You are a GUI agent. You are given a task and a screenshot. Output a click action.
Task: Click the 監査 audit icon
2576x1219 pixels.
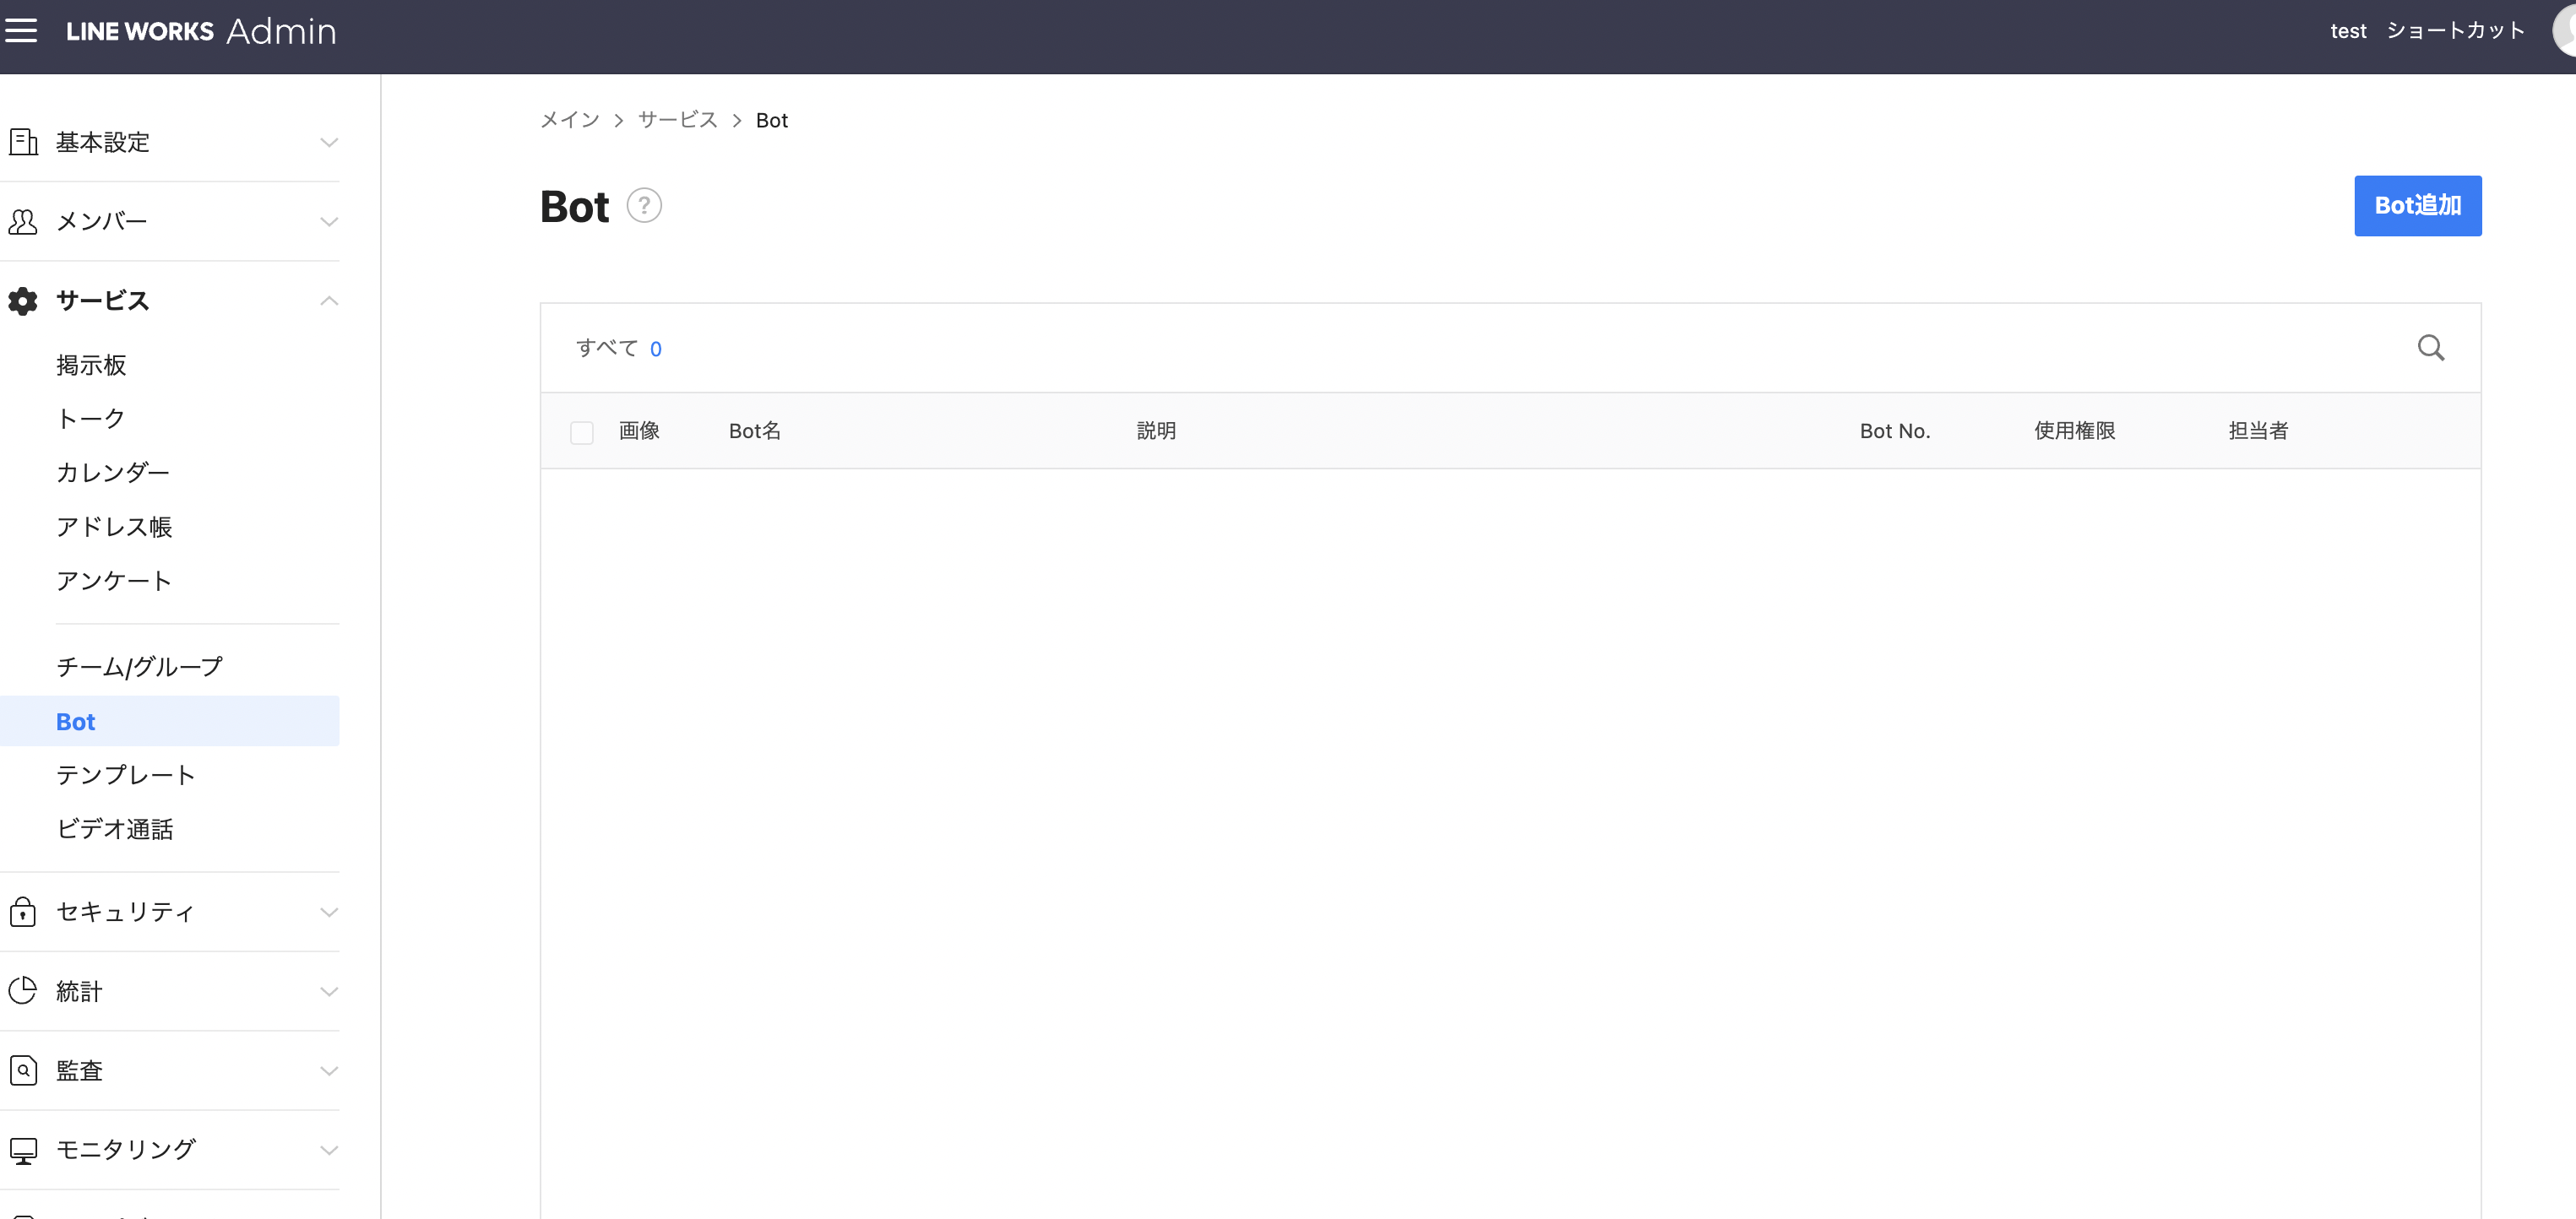(x=23, y=1069)
